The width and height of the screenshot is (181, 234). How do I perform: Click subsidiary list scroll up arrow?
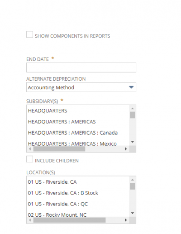click(133, 108)
